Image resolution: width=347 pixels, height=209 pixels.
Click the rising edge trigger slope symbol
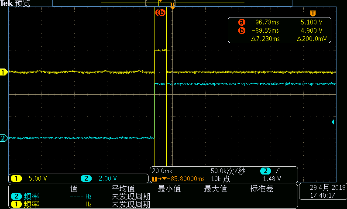click(x=277, y=171)
